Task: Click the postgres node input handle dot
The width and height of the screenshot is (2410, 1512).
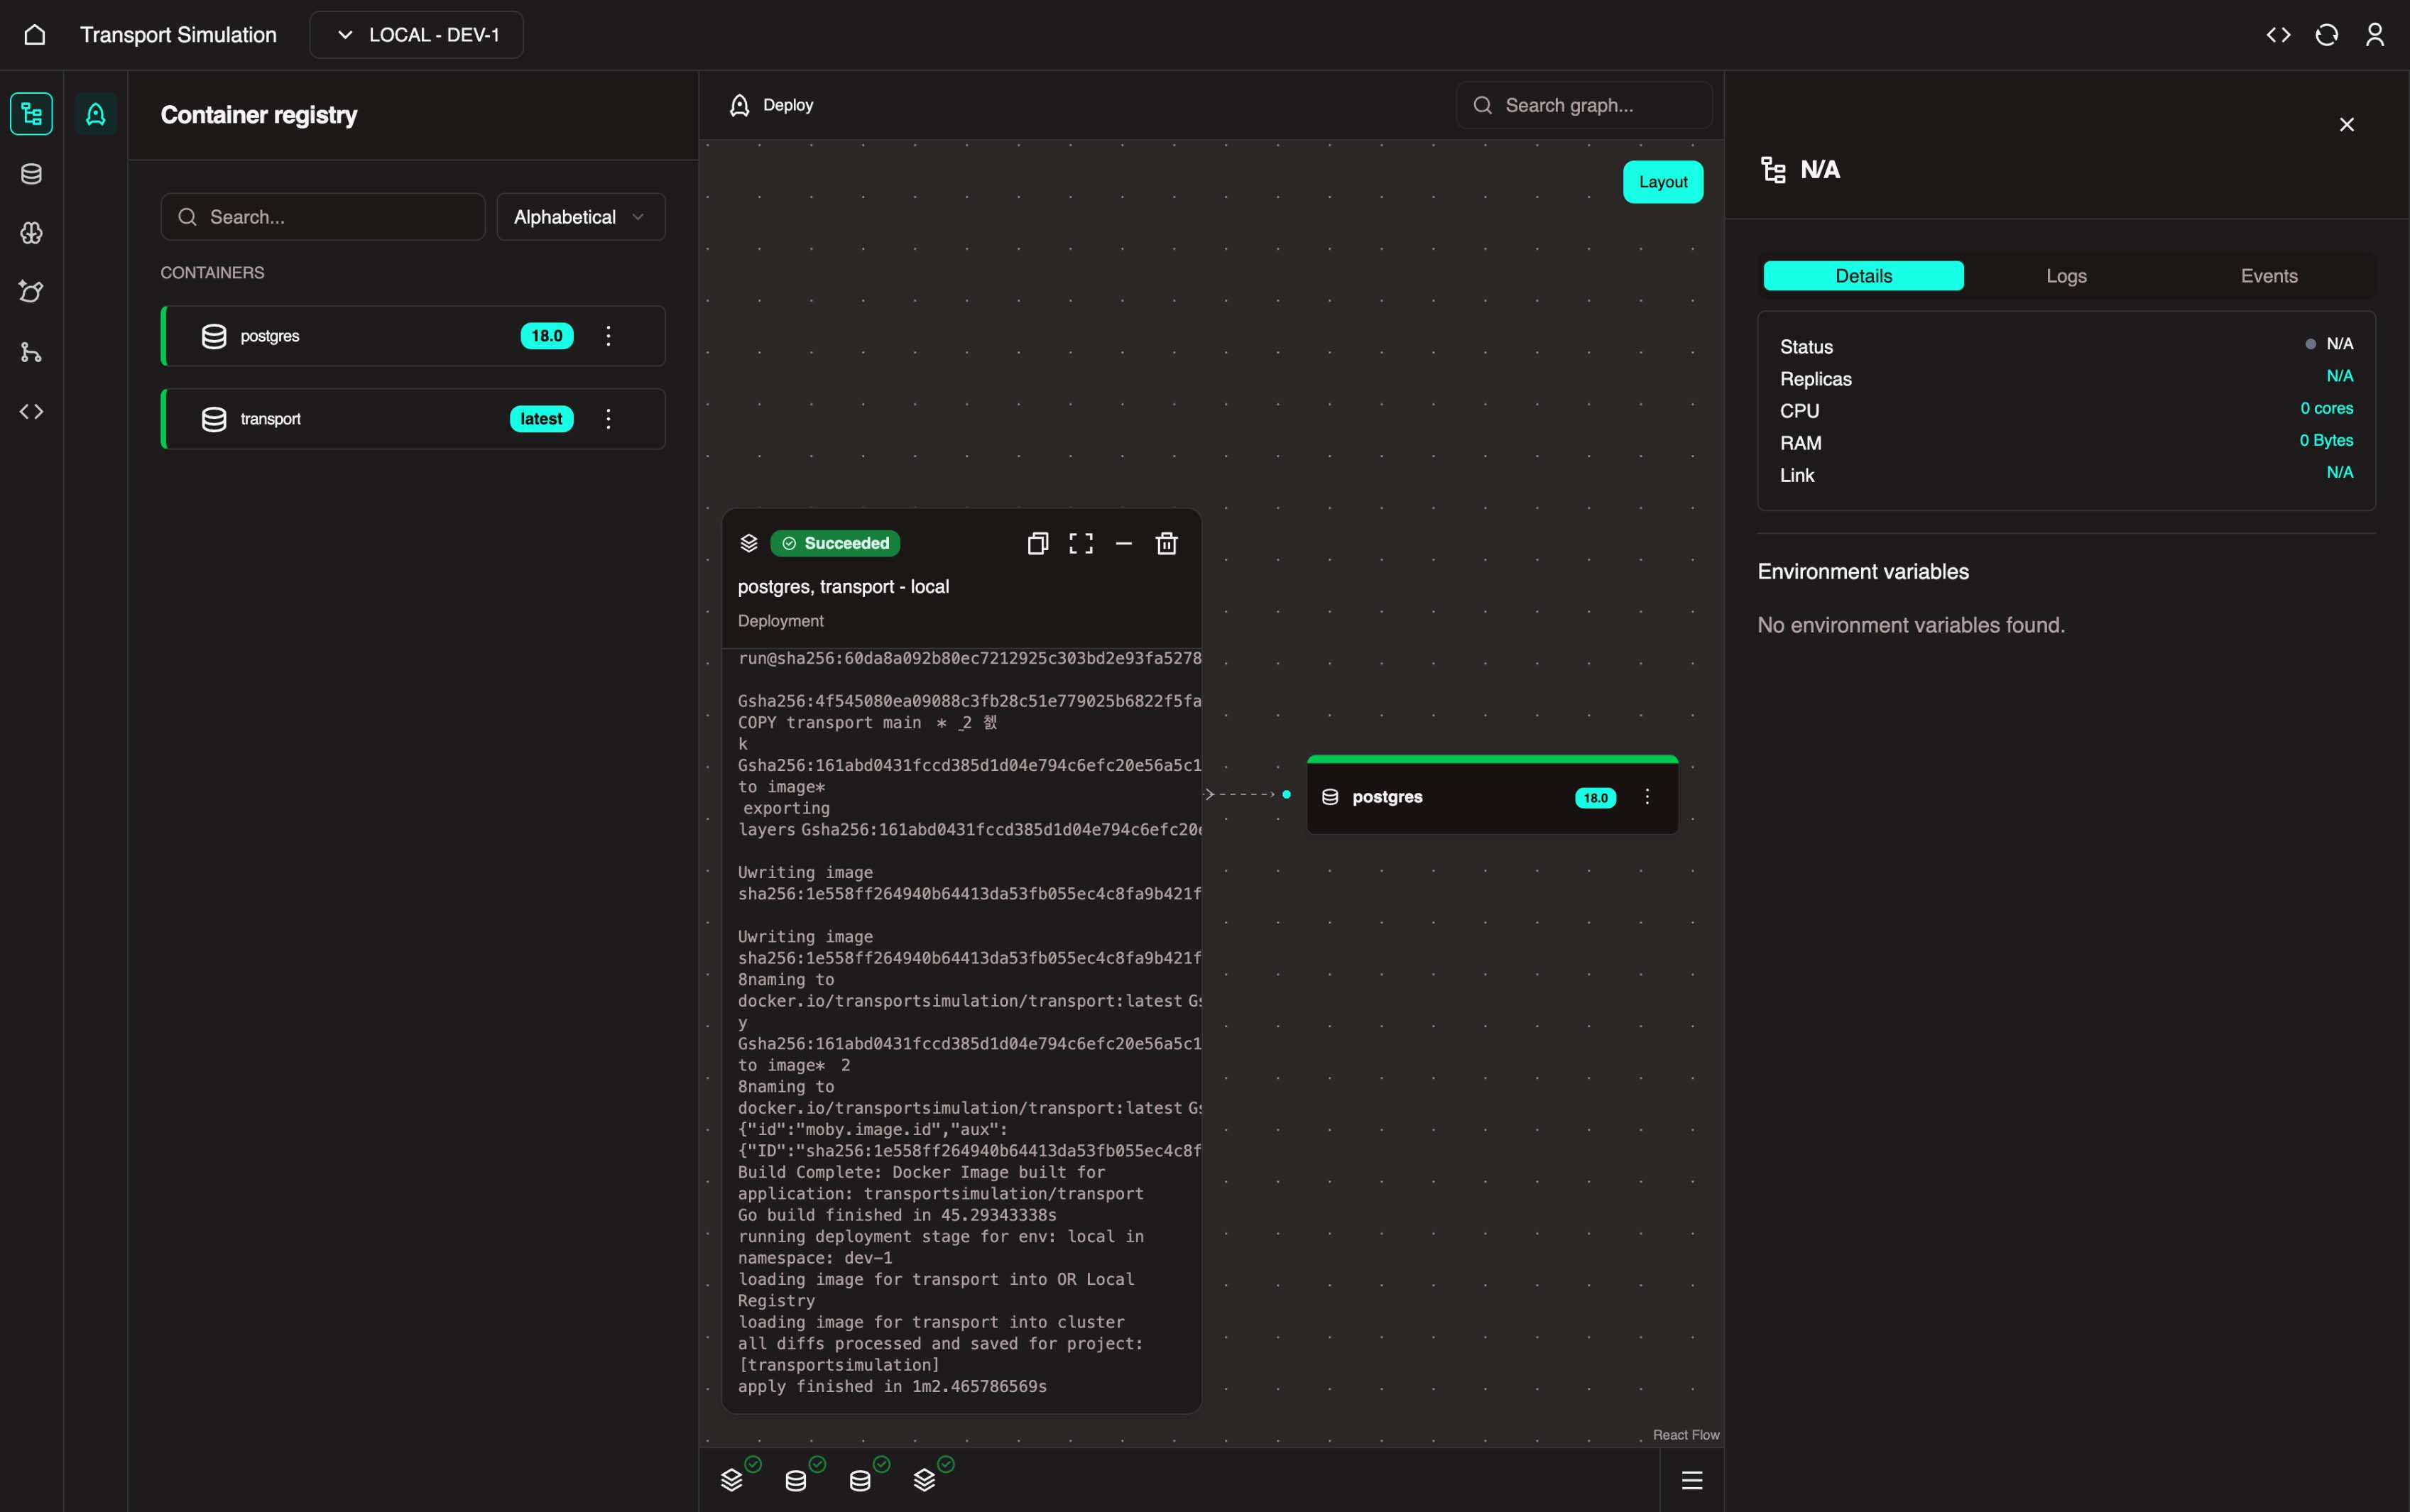Action: point(1286,795)
